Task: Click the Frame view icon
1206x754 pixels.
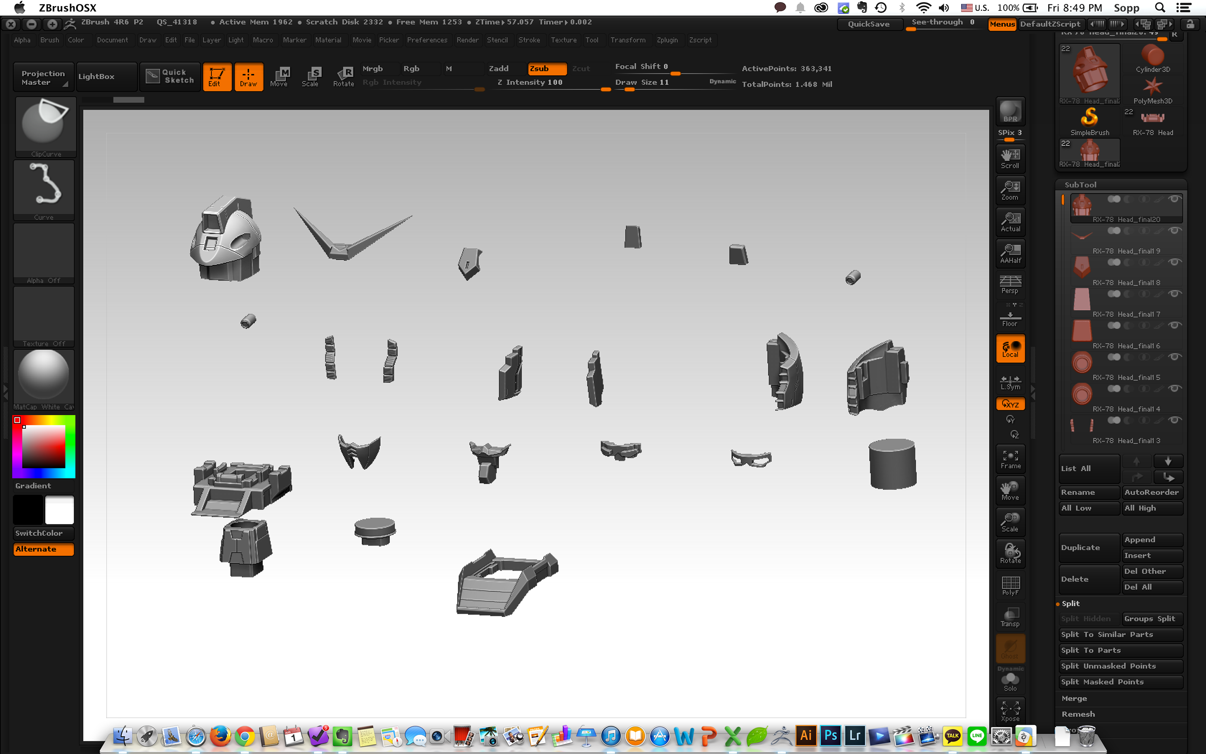Action: pos(1010,459)
